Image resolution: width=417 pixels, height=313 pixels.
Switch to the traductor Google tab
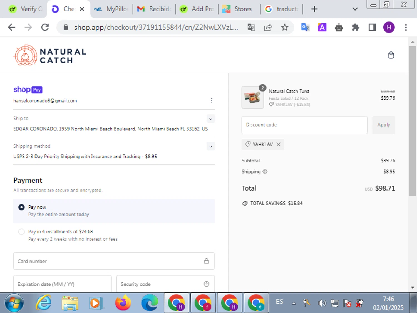pyautogui.click(x=282, y=9)
